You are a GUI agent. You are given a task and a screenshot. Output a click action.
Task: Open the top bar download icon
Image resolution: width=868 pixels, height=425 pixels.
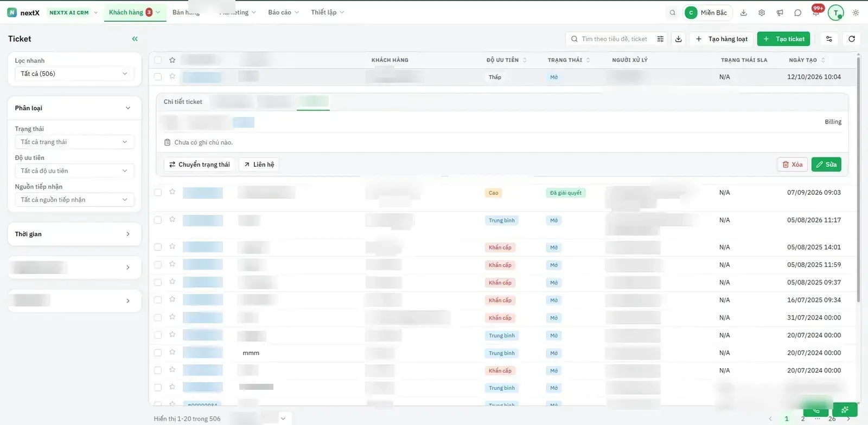[744, 12]
